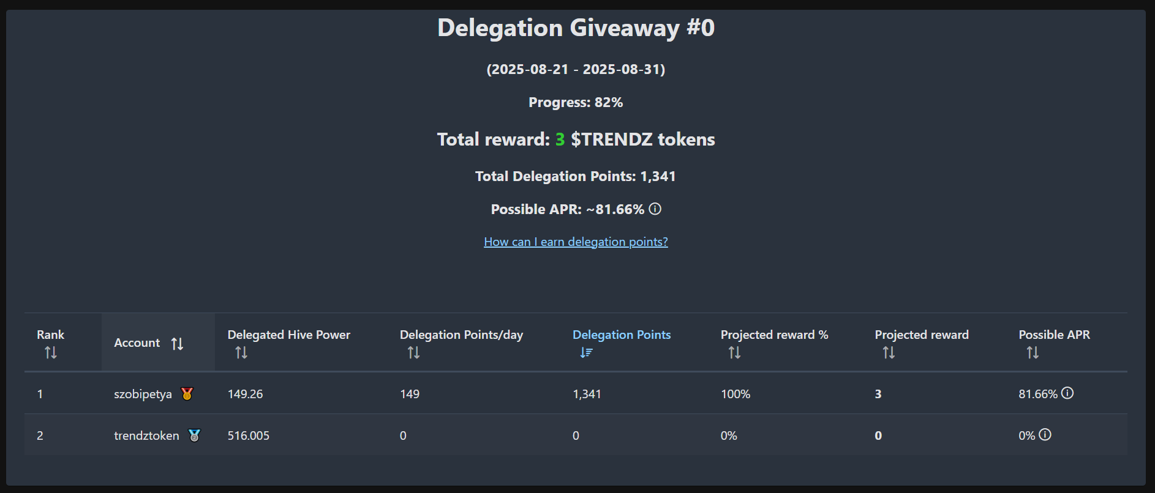The image size is (1155, 493).
Task: Click sort arrows beside Account header
Action: tap(178, 344)
